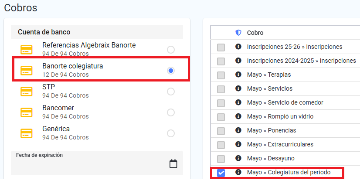Click the card icon next to Genérica
The image size is (360, 180).
[x=27, y=133]
